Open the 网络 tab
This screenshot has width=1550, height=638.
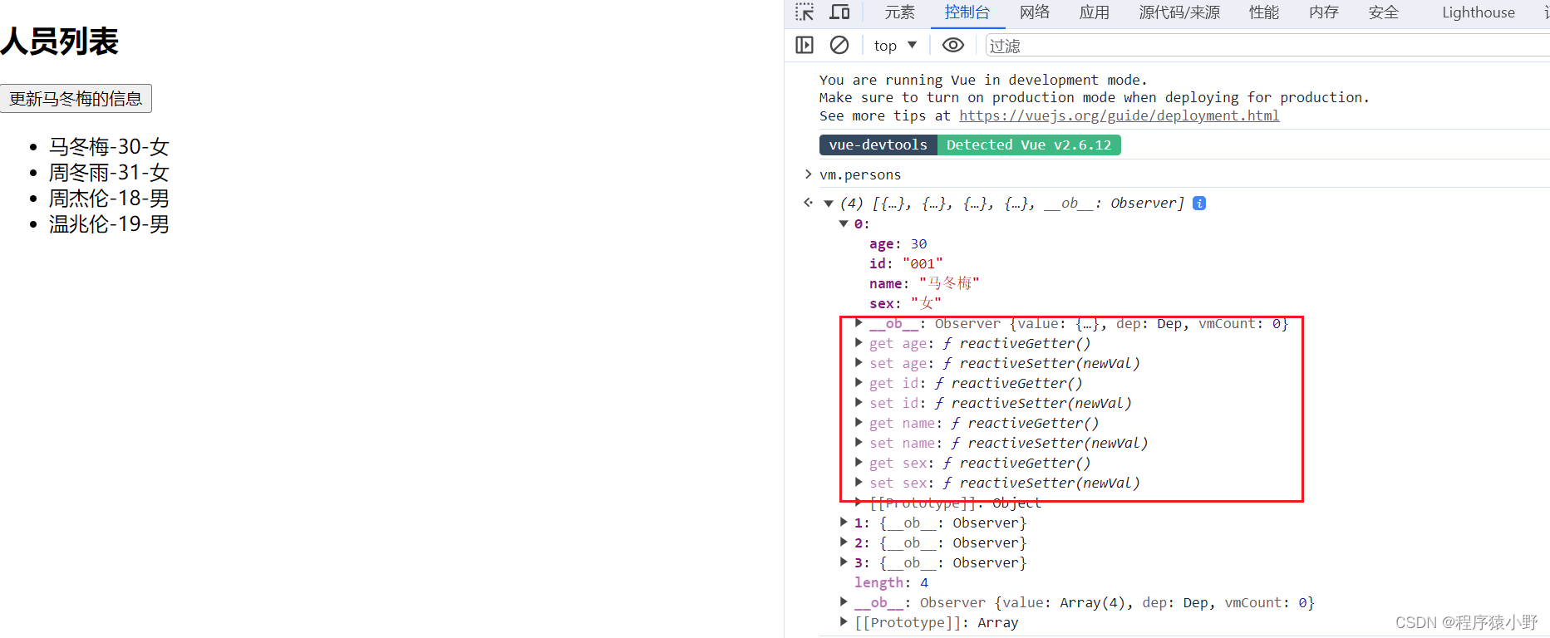click(x=1035, y=12)
